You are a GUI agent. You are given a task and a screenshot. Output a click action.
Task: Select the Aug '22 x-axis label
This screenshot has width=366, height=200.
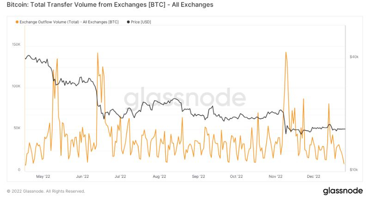pyautogui.click(x=159, y=176)
